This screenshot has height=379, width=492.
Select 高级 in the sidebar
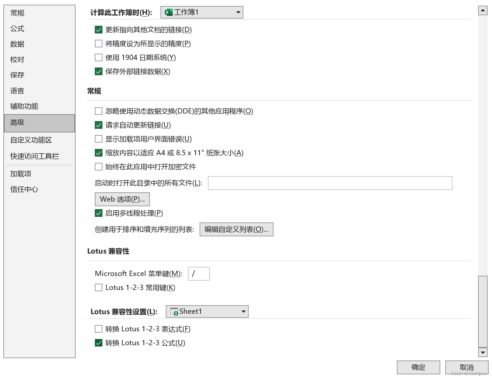click(x=39, y=123)
